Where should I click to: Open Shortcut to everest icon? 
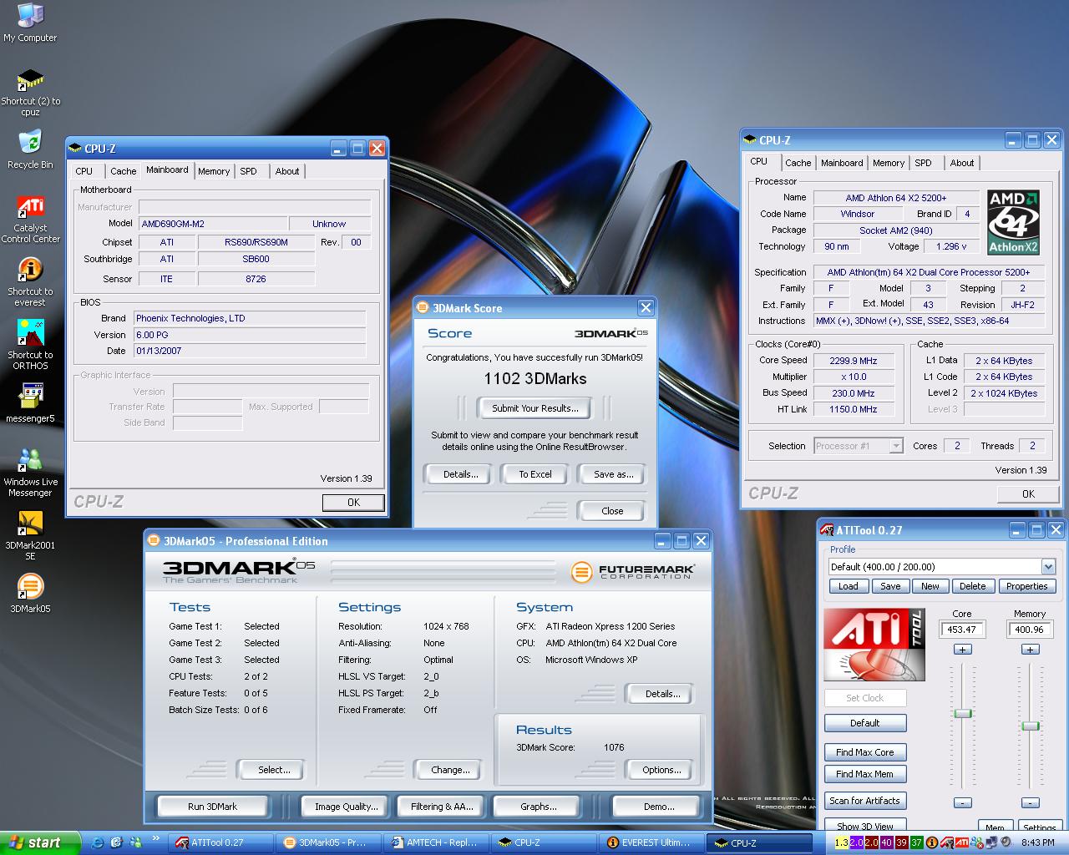(x=30, y=282)
